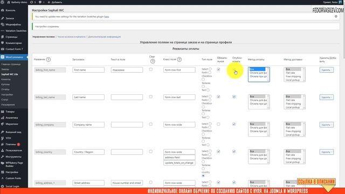Open the comments bubble icon in the admin bar
The image size is (345, 194).
coord(40,2)
